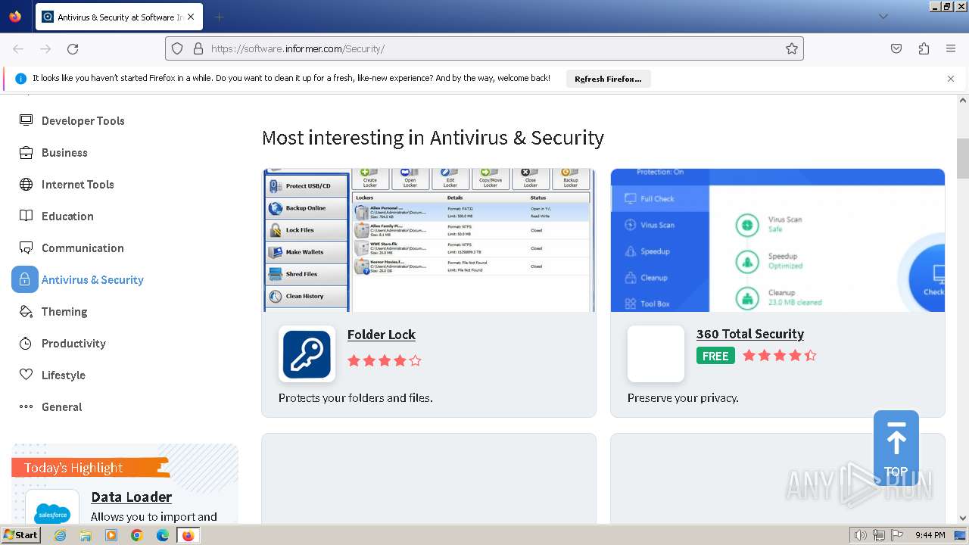Viewport: 969px width, 545px height.
Task: Click the Education book icon
Action: [26, 216]
